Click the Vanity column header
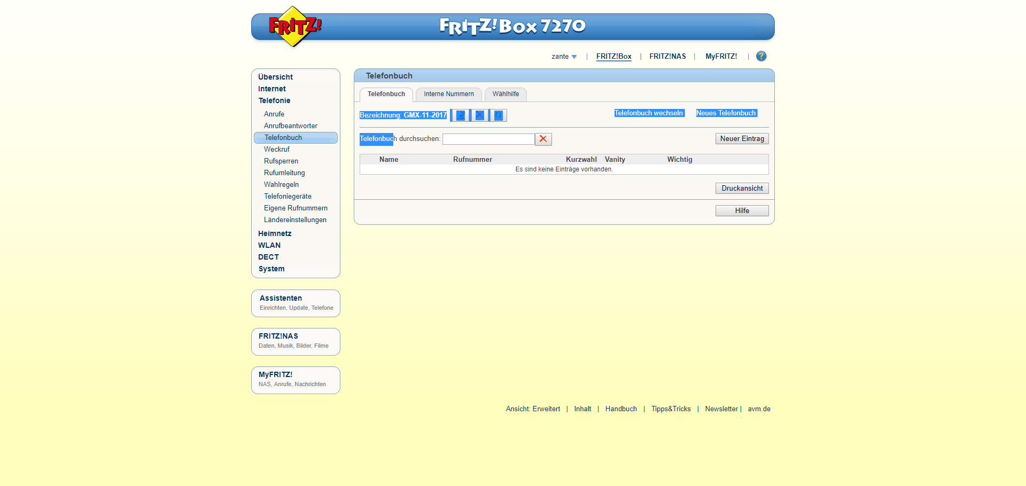1026x486 pixels. pyautogui.click(x=615, y=160)
